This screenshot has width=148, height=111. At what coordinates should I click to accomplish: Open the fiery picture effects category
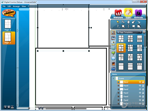click(113, 64)
